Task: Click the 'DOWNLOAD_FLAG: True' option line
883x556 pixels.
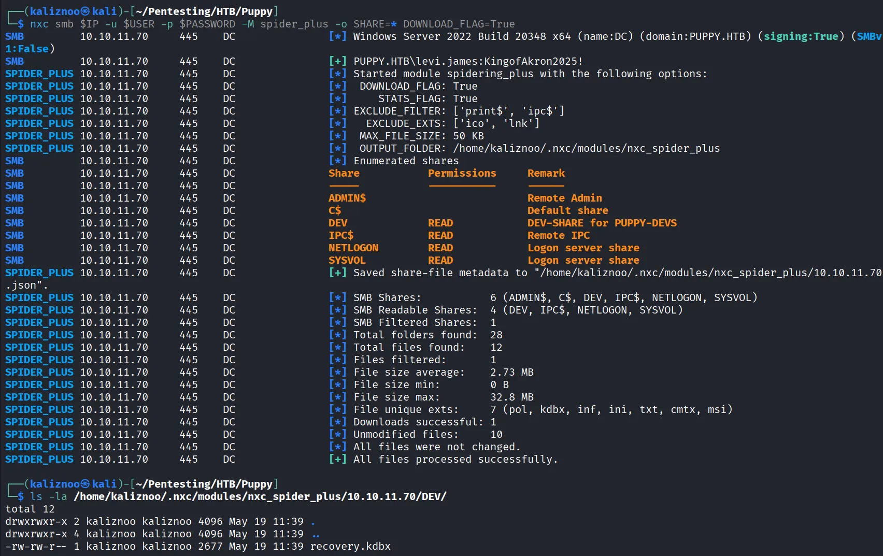Action: (x=419, y=86)
